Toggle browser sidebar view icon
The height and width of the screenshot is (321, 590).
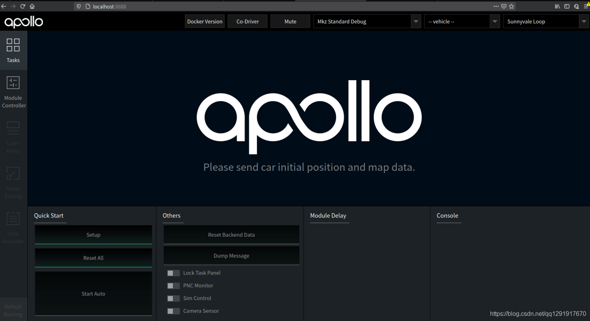pos(567,6)
